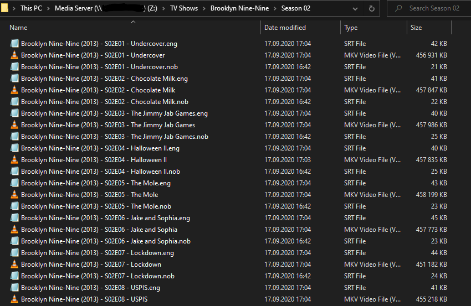The height and width of the screenshot is (306, 471).
Task: Select SRT icon of Lockdown.nob
Action: click(x=14, y=276)
